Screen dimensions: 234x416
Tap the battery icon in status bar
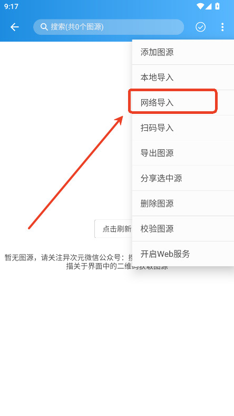[217, 6]
